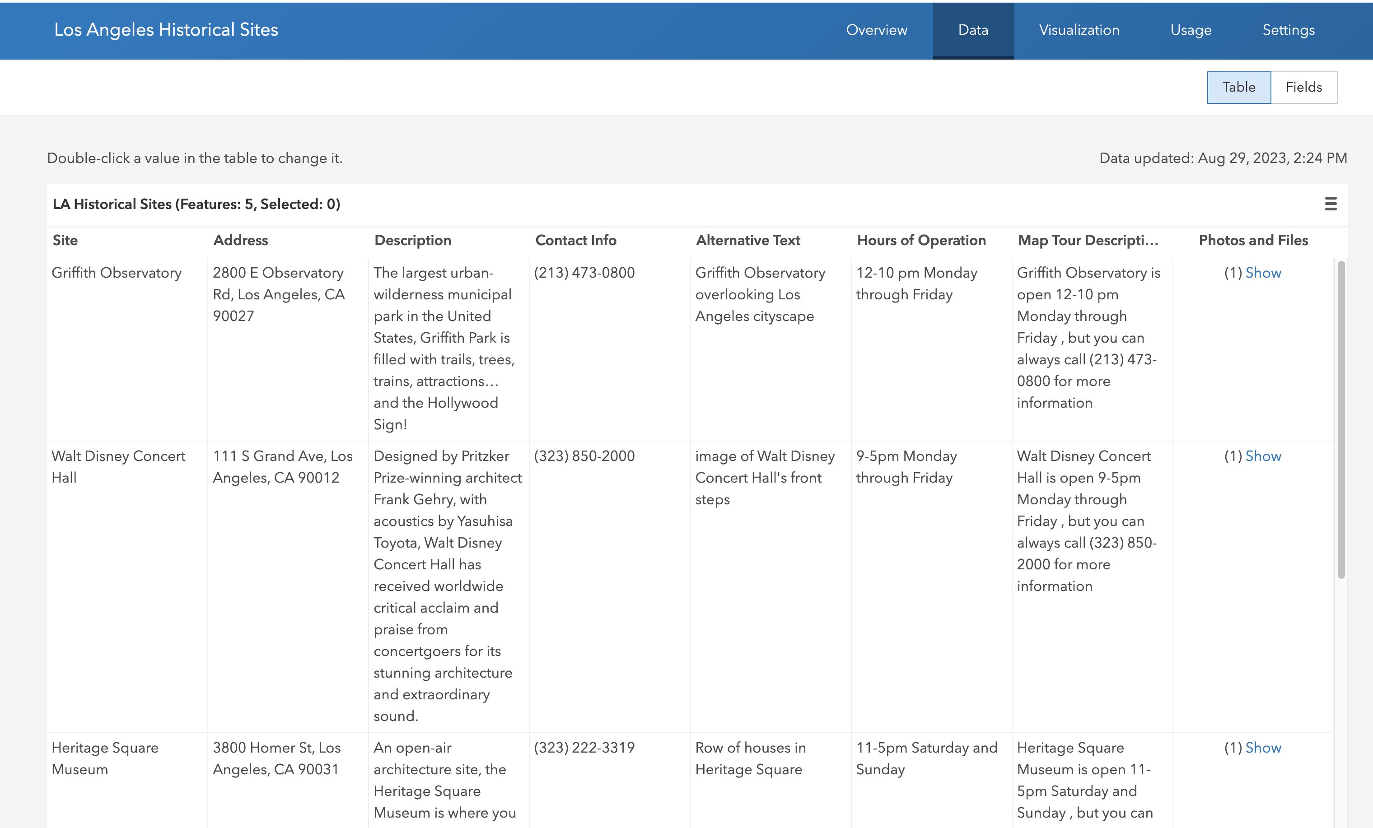
Task: Select the Data tab
Action: [x=973, y=30]
